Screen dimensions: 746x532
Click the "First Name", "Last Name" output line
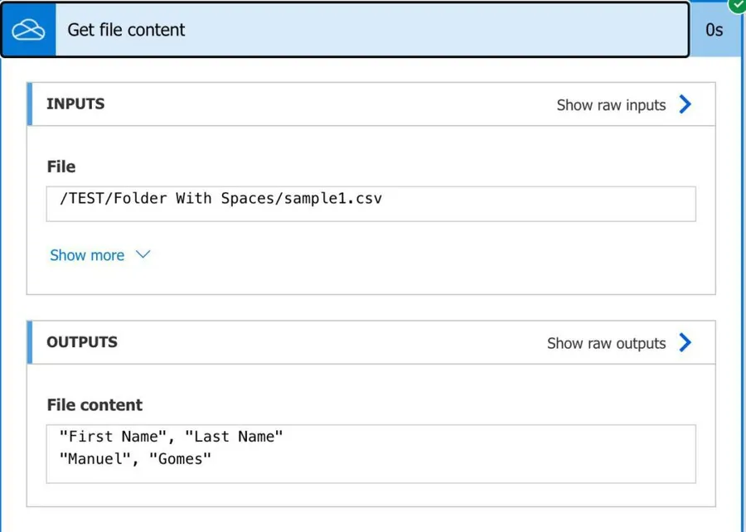pyautogui.click(x=171, y=436)
